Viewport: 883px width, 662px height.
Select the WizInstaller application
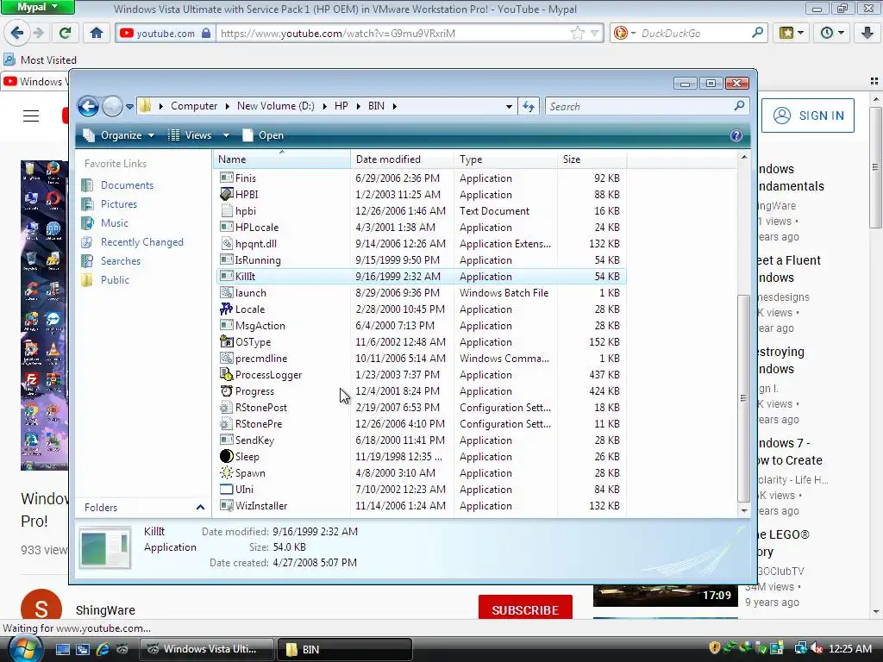coord(261,505)
